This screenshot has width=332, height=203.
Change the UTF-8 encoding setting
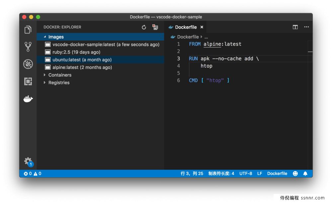246,173
